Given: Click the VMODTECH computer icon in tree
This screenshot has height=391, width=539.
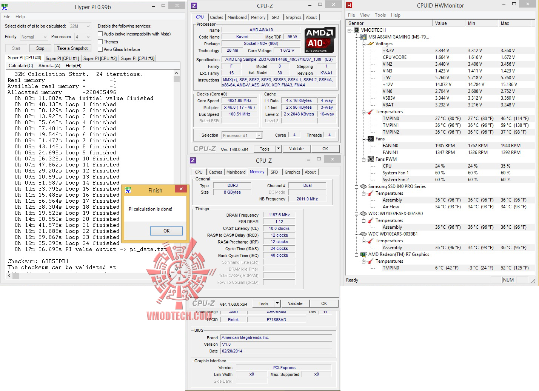Looking at the screenshot, I should pos(356,30).
